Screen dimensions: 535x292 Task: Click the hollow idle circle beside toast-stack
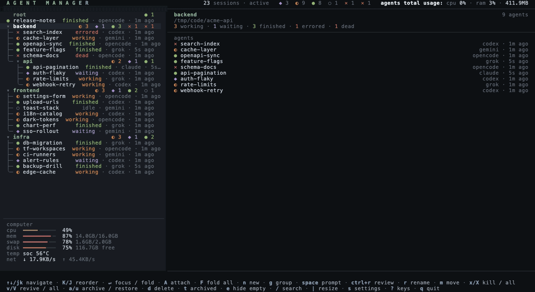[x=18, y=108]
